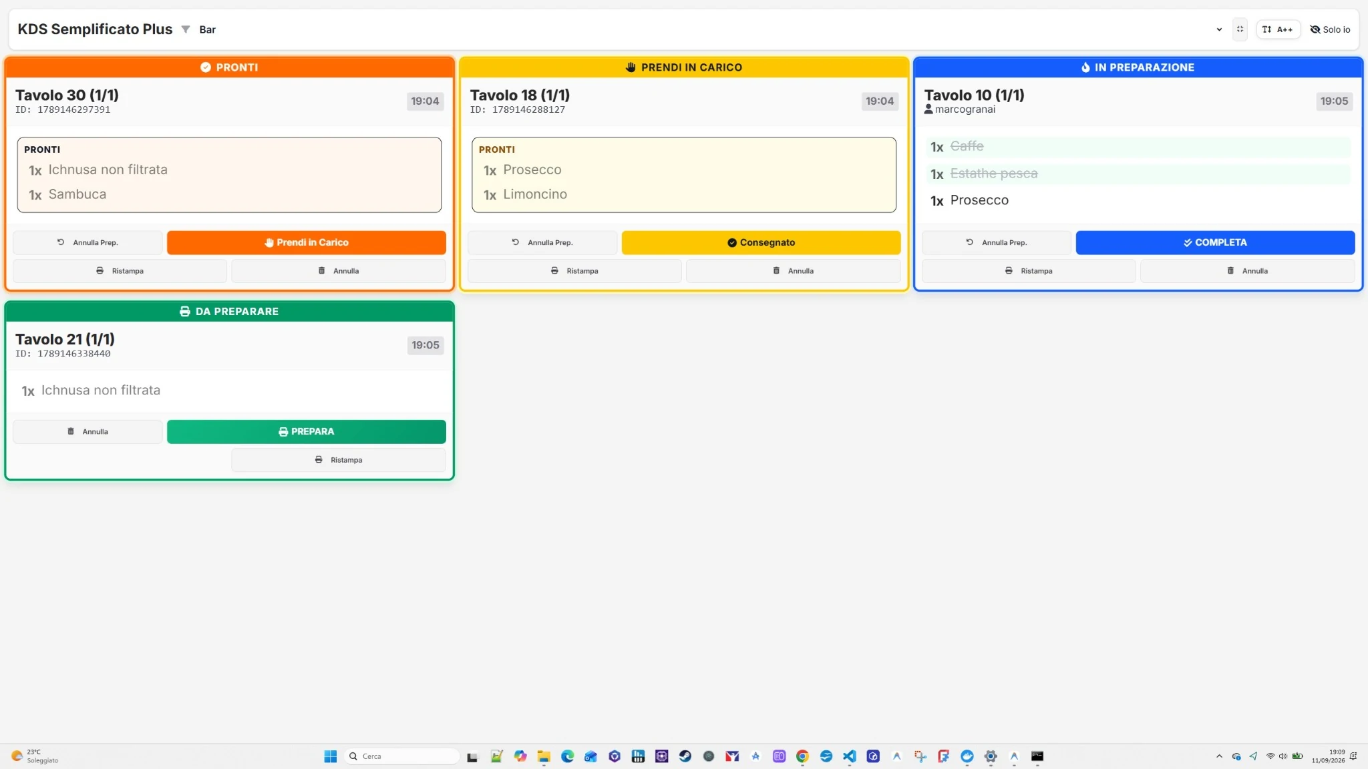Open Visual Studio Code from the taskbar
Image resolution: width=1368 pixels, height=769 pixels.
[850, 756]
